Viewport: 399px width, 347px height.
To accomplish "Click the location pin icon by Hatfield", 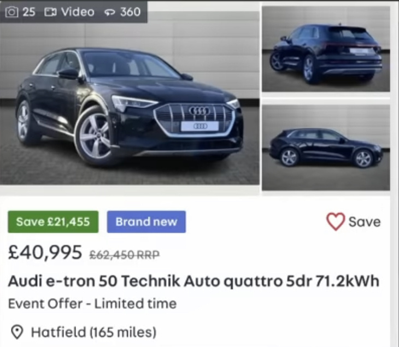I will coord(17,332).
